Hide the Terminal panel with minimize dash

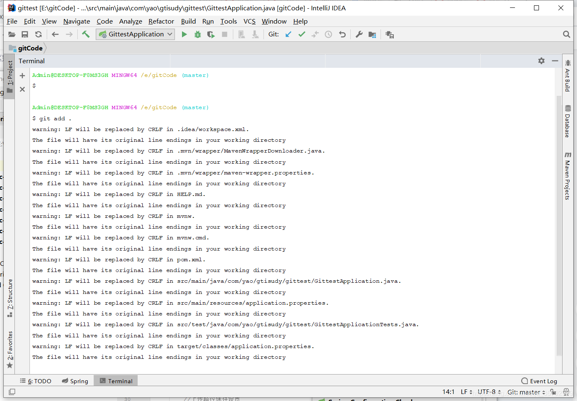[555, 61]
